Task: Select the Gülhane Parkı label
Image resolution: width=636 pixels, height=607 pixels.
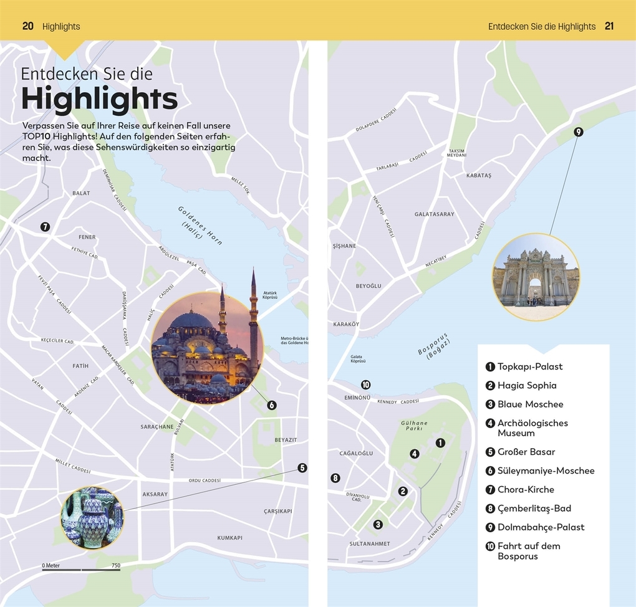Action: coord(413,424)
